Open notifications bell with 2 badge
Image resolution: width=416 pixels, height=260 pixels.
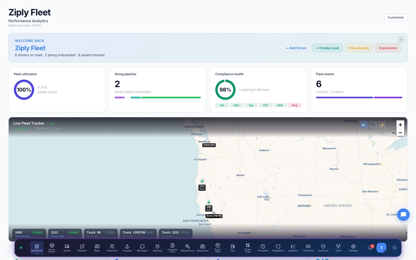coord(371,248)
